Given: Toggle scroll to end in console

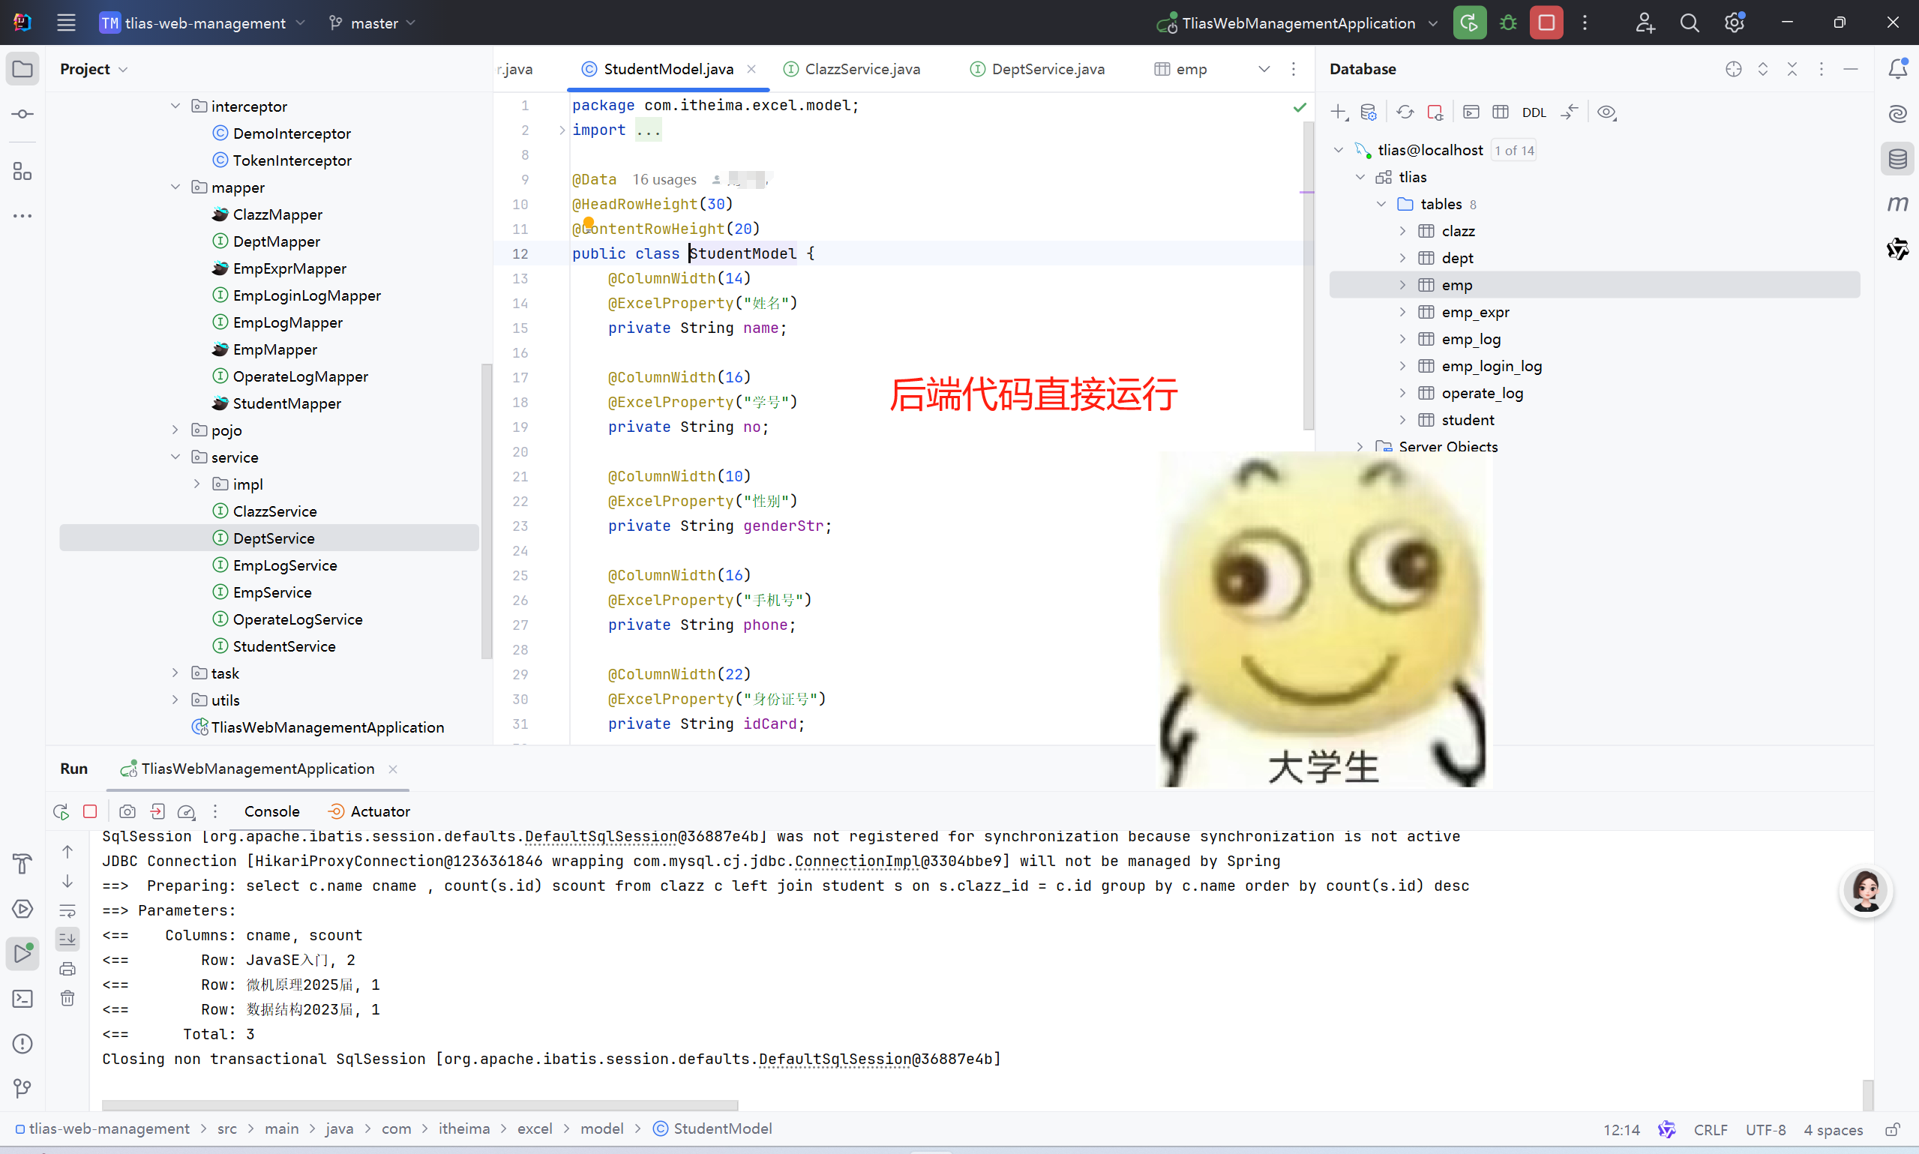Looking at the screenshot, I should point(67,940).
